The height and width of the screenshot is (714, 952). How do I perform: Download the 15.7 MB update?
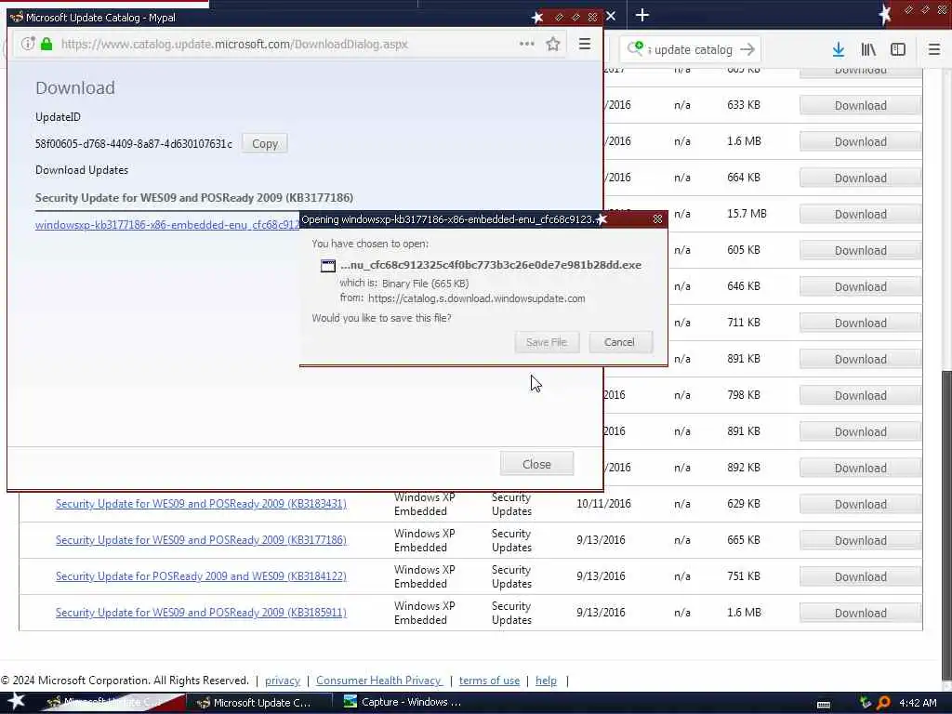[860, 215]
